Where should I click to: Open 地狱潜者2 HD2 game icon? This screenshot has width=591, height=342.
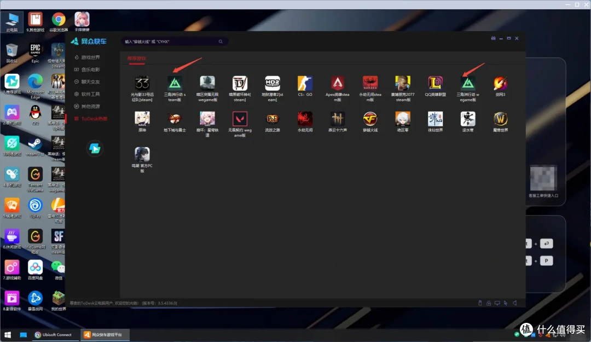[x=272, y=83]
